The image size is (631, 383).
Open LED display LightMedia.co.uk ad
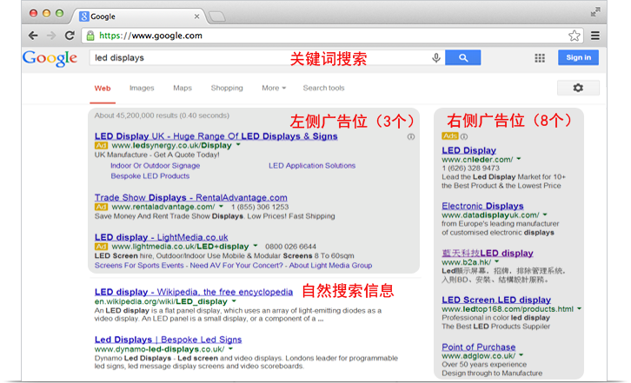(x=162, y=237)
